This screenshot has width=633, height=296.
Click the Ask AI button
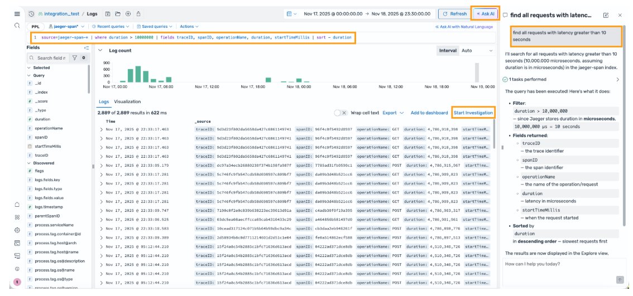pos(486,14)
